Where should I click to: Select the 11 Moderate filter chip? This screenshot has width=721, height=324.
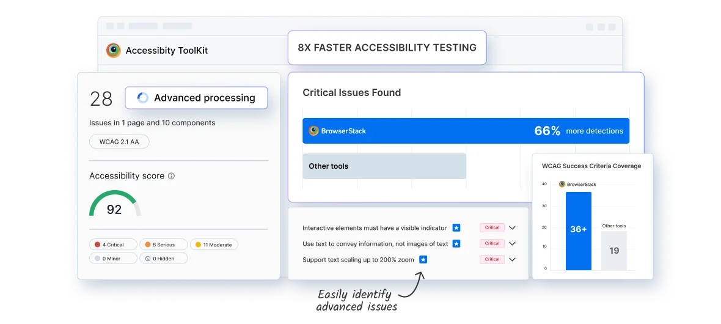[x=214, y=245]
